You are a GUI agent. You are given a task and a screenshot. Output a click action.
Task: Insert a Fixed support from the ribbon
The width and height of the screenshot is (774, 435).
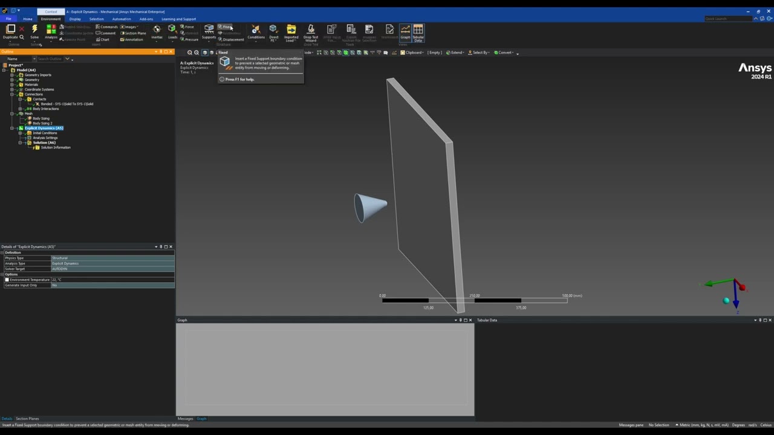[224, 27]
